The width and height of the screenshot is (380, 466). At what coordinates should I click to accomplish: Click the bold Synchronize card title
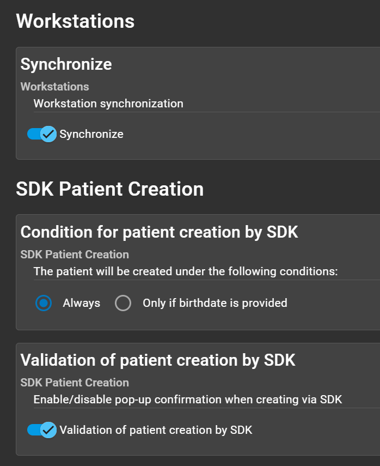[x=66, y=64]
